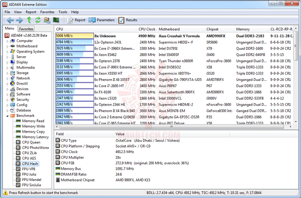This screenshot has width=301, height=198.
Task: Select the 5008 MB/s result bar
Action: pyautogui.click(x=75, y=36)
